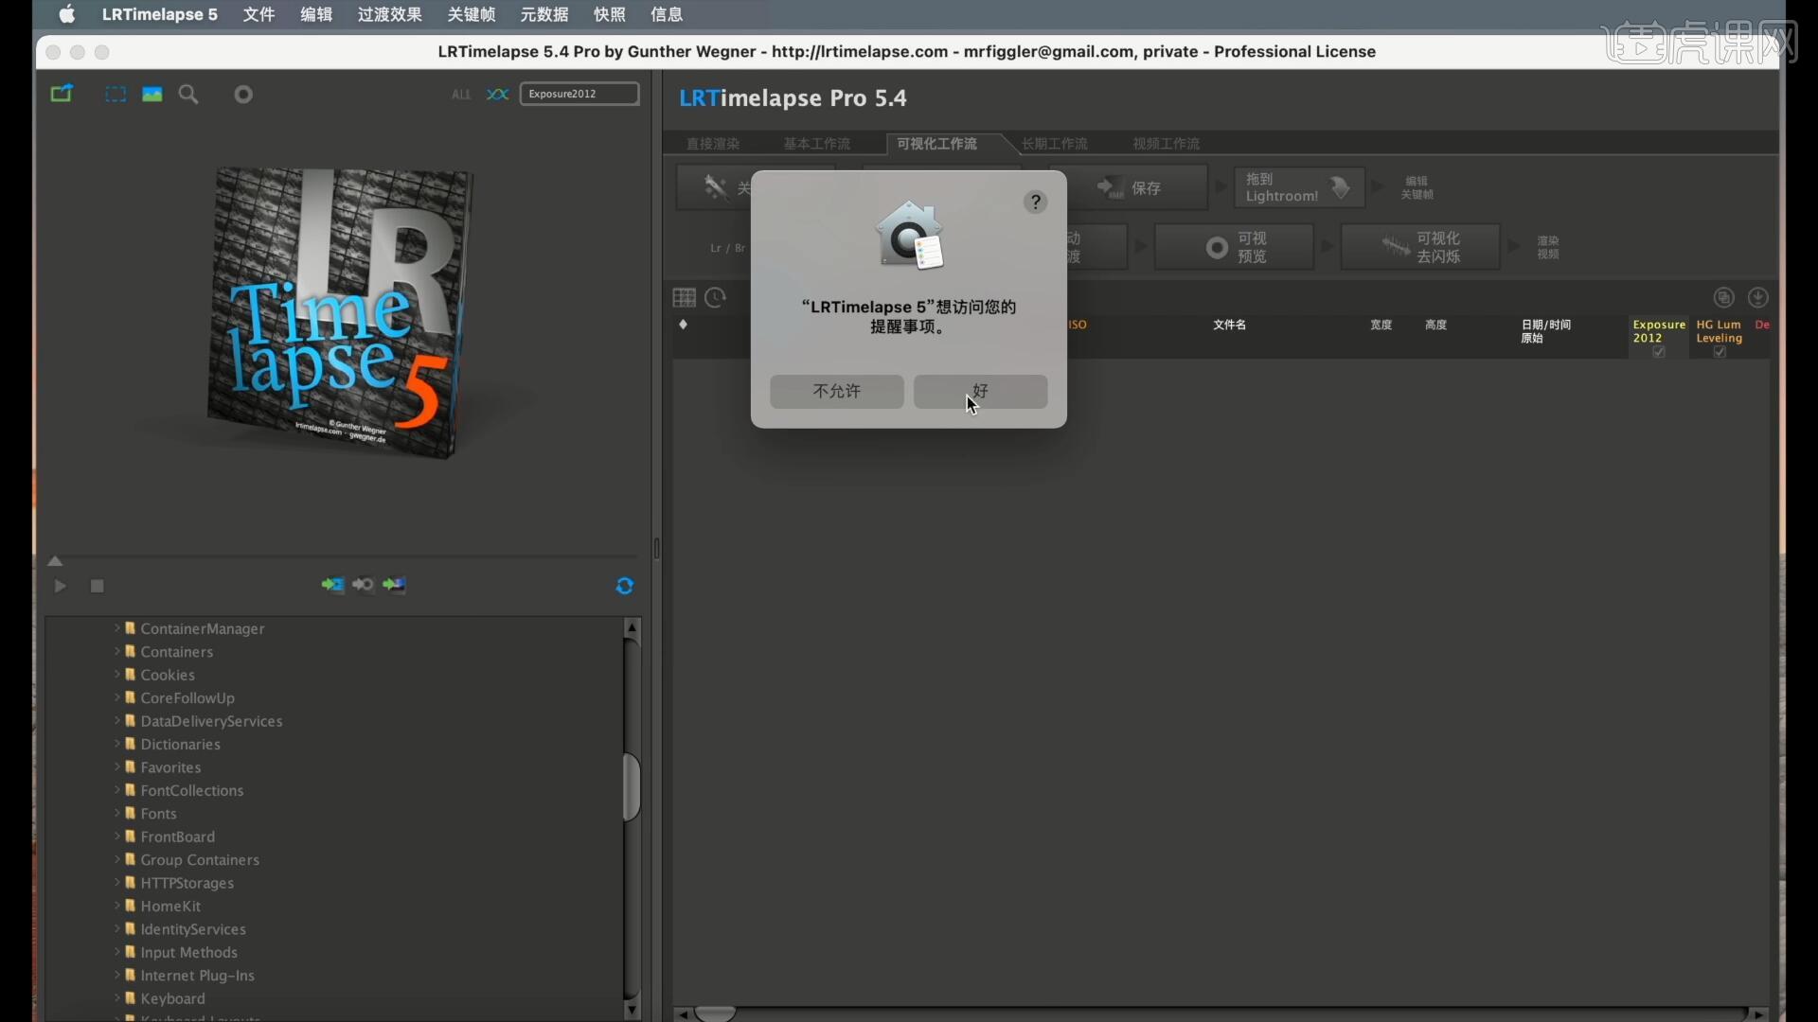Expand the Fonts folder in tree
This screenshot has height=1022, width=1818.
(x=117, y=813)
